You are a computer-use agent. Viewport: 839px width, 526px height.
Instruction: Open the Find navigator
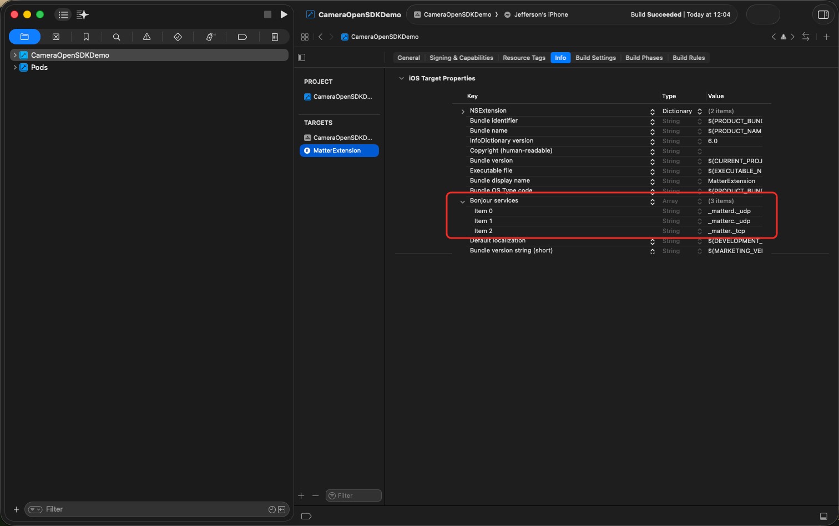[117, 37]
